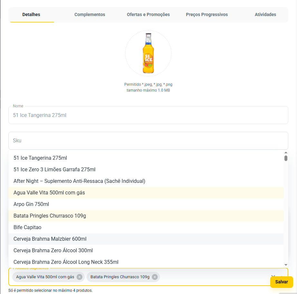Select After Night Suplemento Anti-Ressaca option

[146, 181]
